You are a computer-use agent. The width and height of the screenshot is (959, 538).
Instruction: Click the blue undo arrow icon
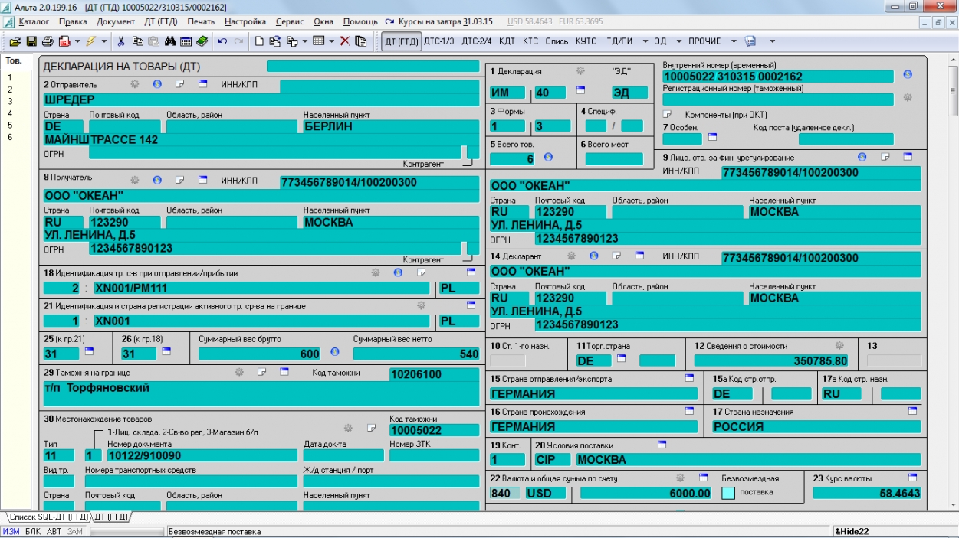222,41
